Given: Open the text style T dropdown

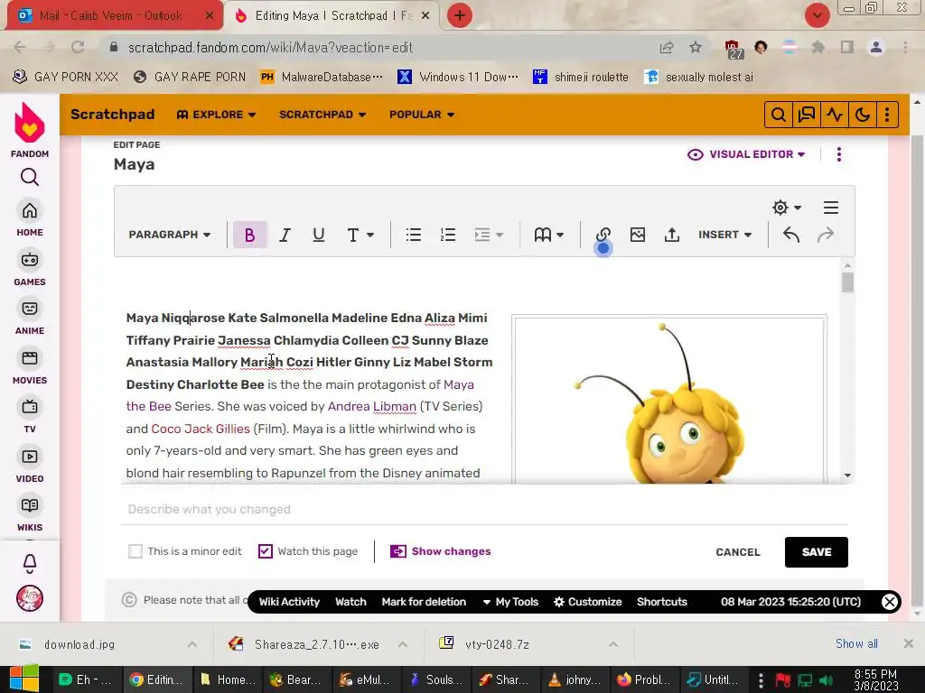Looking at the screenshot, I should pyautogui.click(x=360, y=235).
